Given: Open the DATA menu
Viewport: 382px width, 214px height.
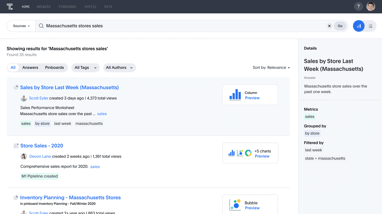Looking at the screenshot, I should [x=108, y=7].
